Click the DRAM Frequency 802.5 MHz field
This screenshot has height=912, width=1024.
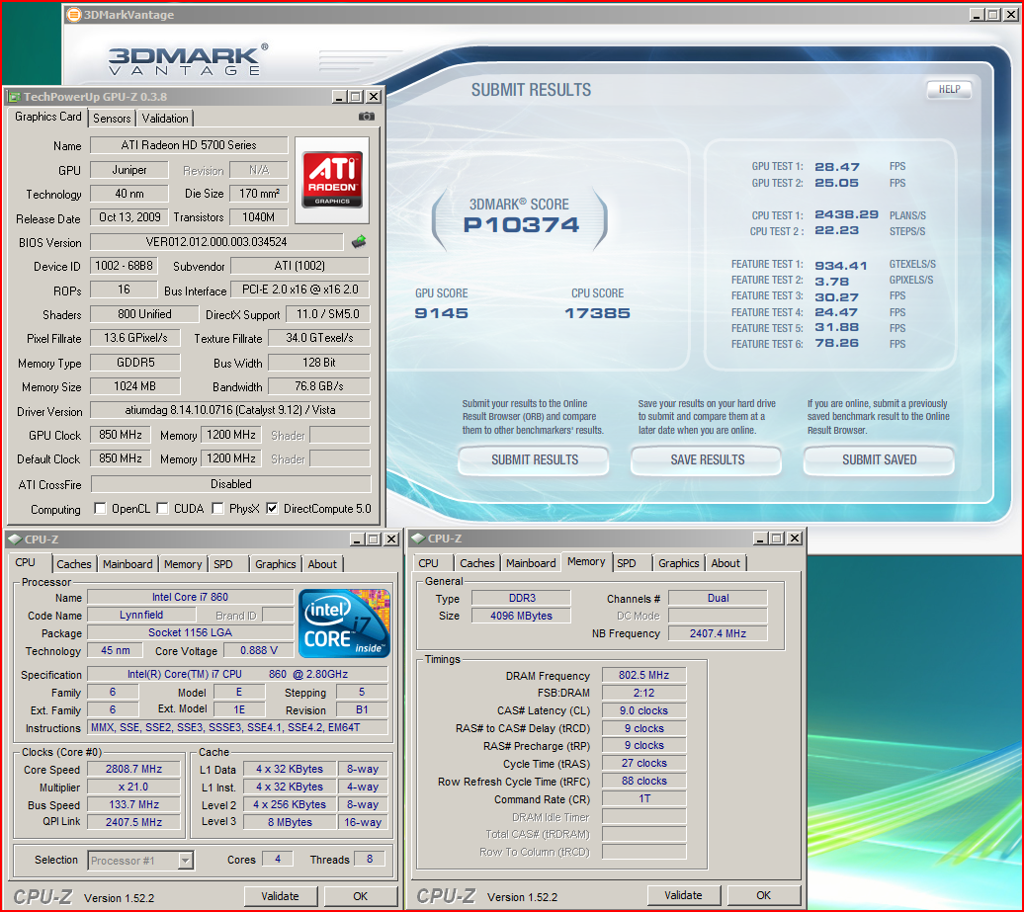coord(643,675)
